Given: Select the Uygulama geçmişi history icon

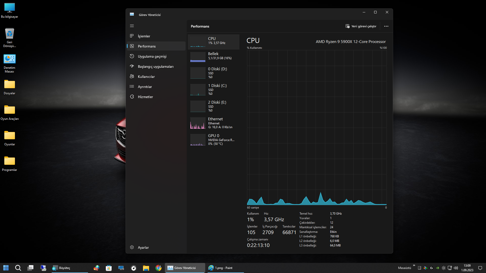Looking at the screenshot, I should pos(132,56).
